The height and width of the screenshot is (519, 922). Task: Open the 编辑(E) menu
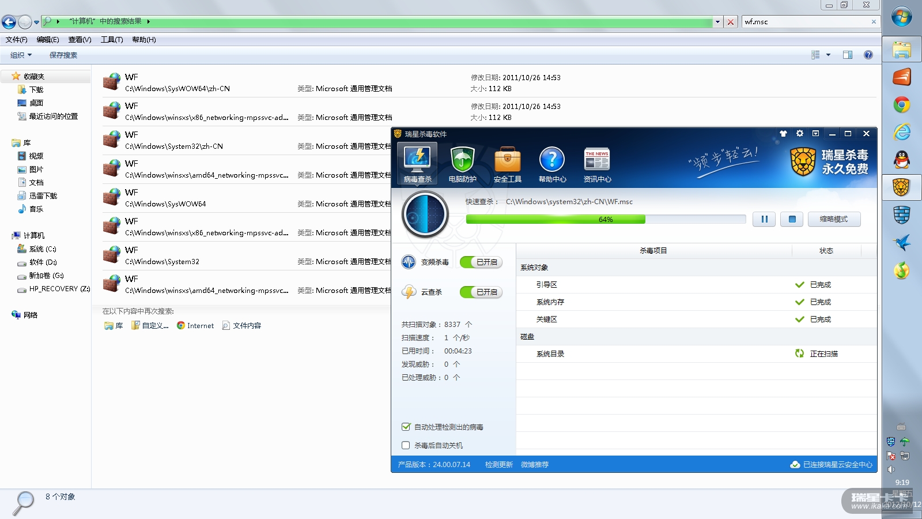click(x=48, y=40)
